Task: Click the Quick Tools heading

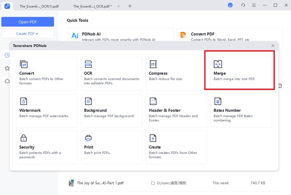Action: [78, 20]
